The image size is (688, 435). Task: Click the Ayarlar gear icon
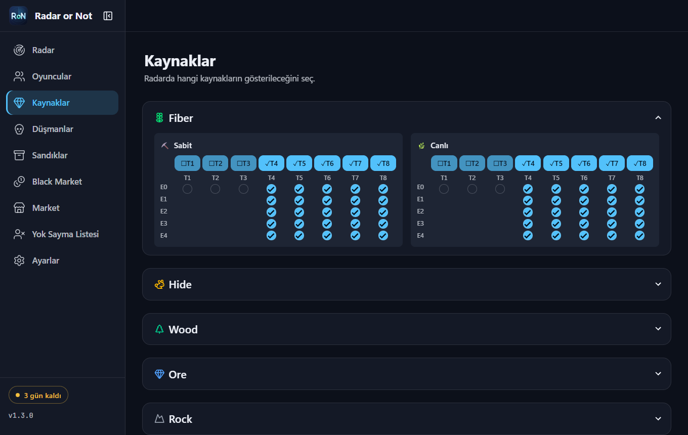point(19,260)
